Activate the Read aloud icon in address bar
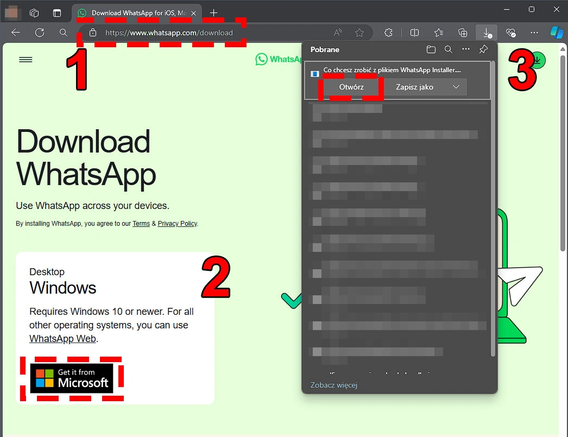568x437 pixels. 338,33
